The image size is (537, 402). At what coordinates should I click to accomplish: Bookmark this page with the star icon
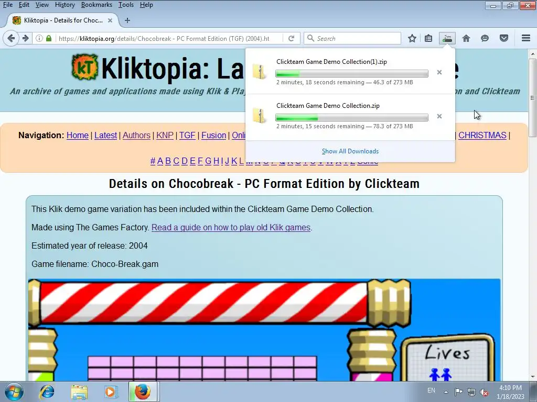coord(412,38)
